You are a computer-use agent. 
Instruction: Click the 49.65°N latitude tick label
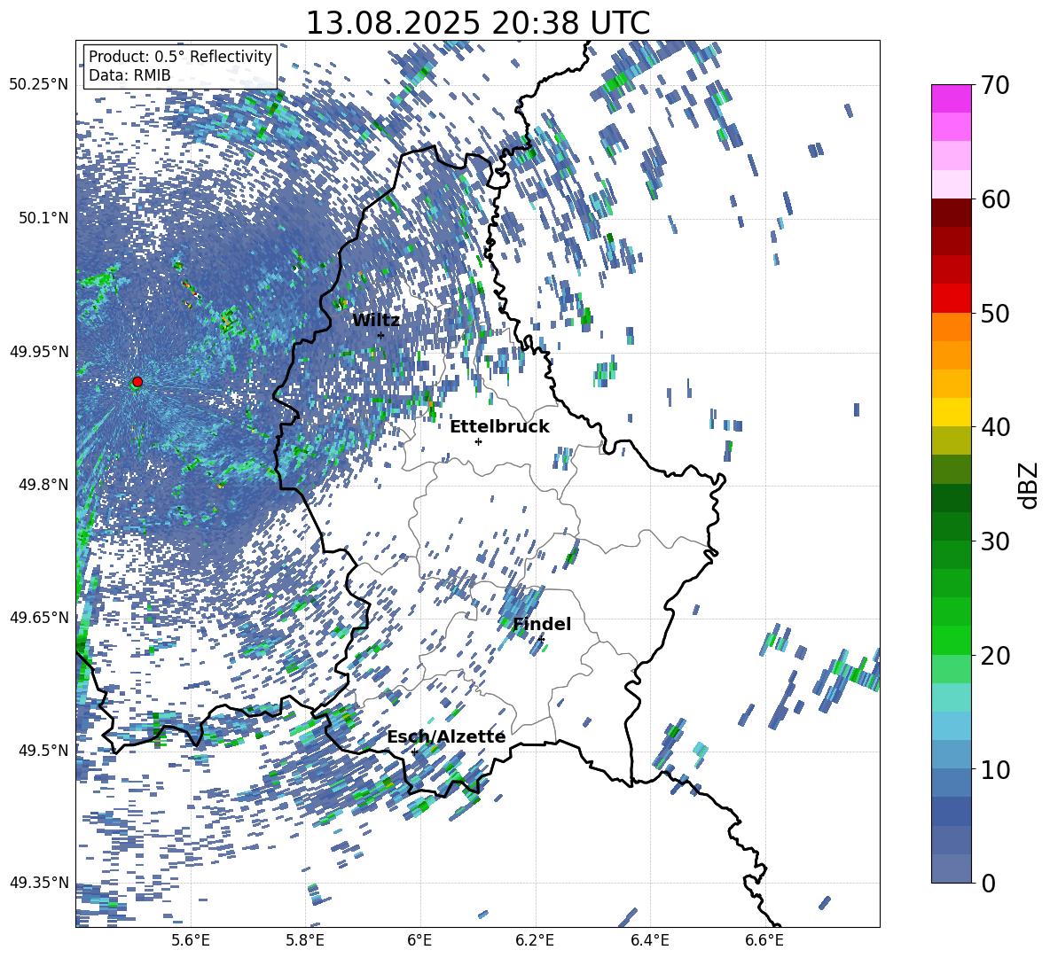click(39, 617)
